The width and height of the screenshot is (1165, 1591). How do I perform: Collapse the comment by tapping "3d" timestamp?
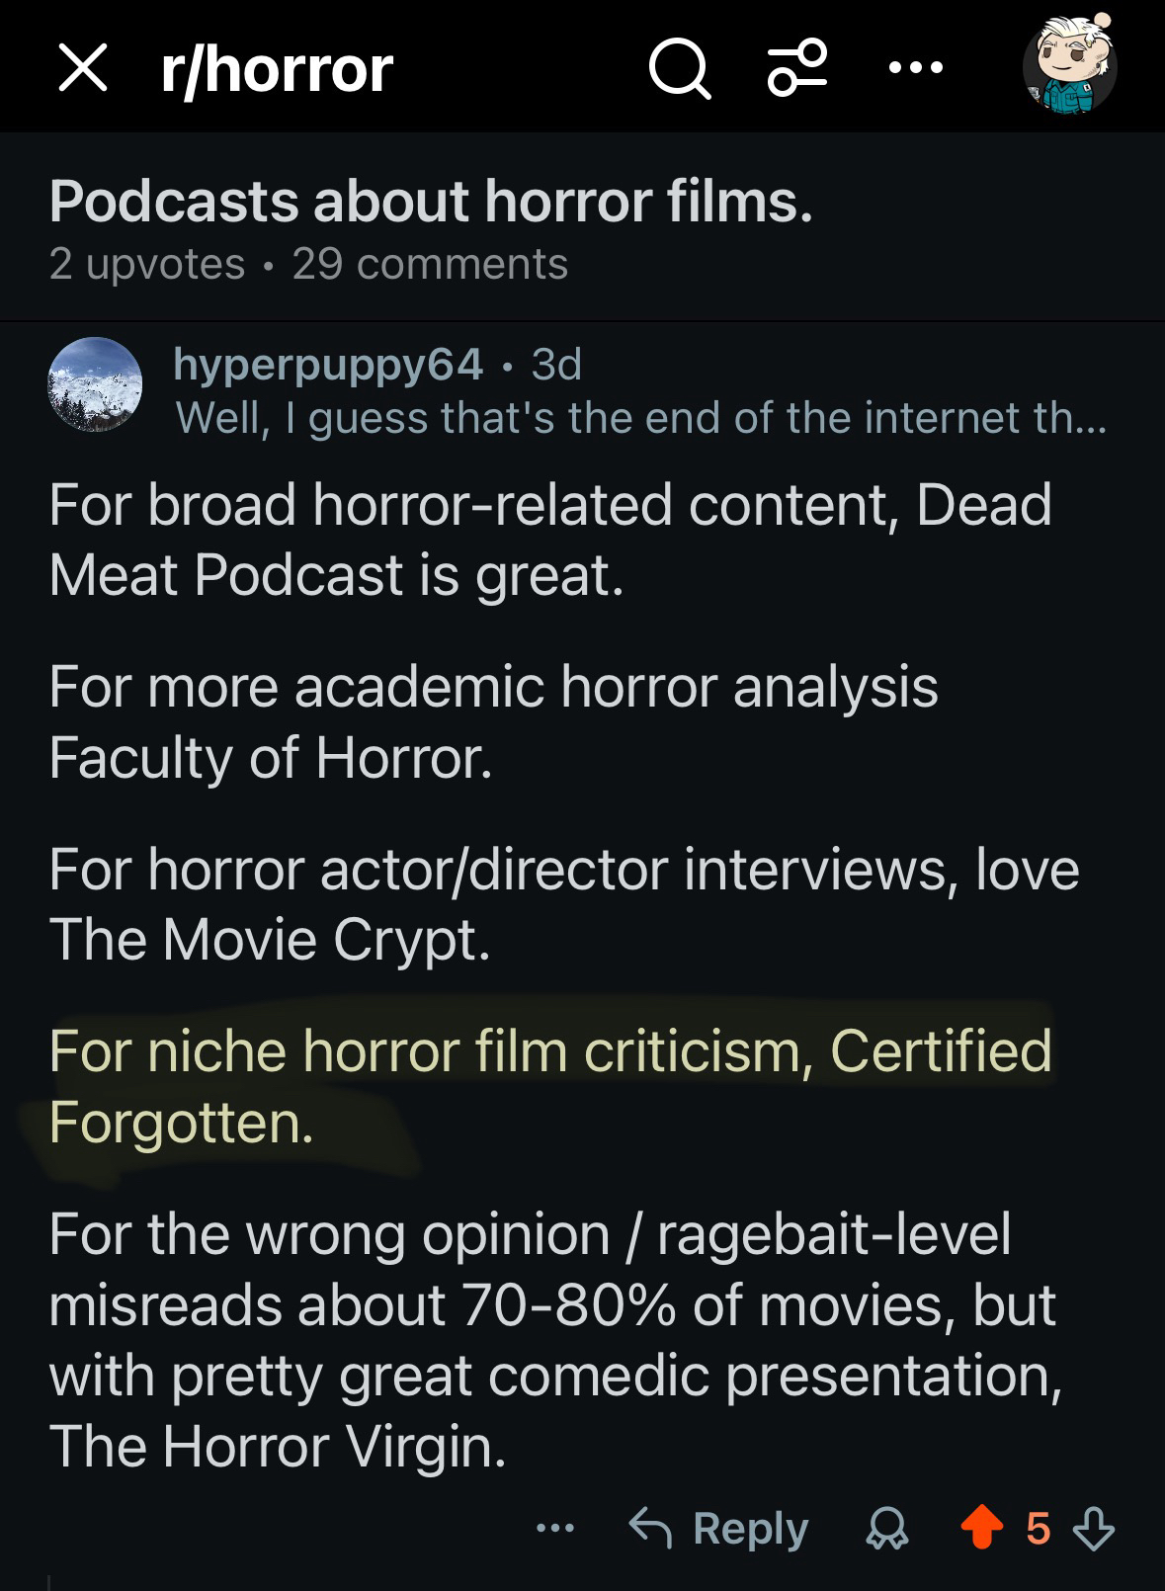pos(556,365)
